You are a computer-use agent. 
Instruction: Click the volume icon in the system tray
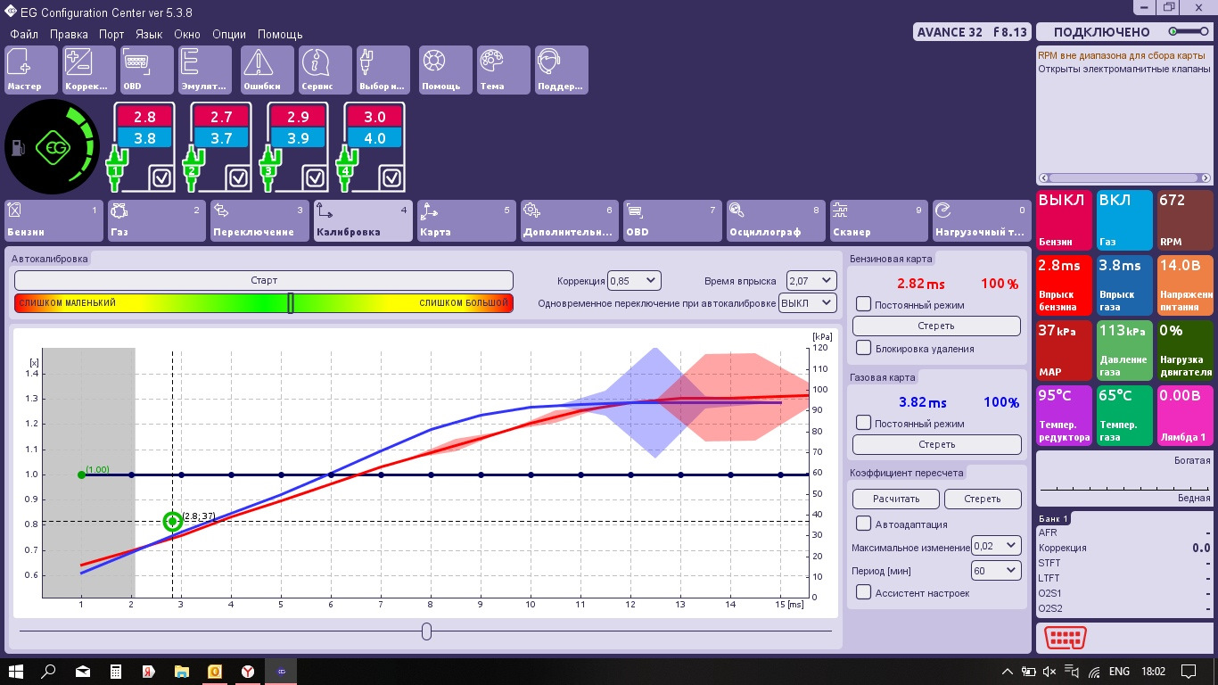coord(1049,671)
